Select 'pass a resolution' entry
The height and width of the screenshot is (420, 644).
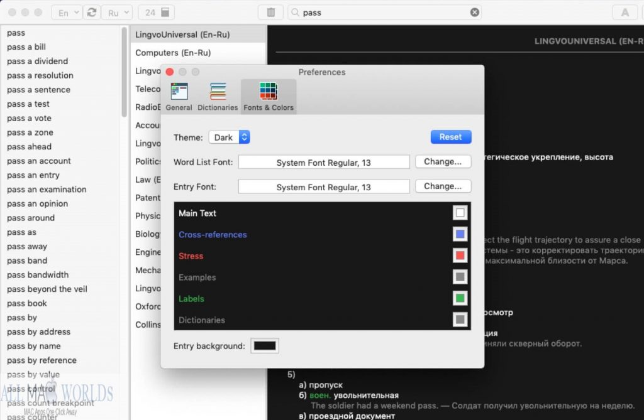coord(40,75)
